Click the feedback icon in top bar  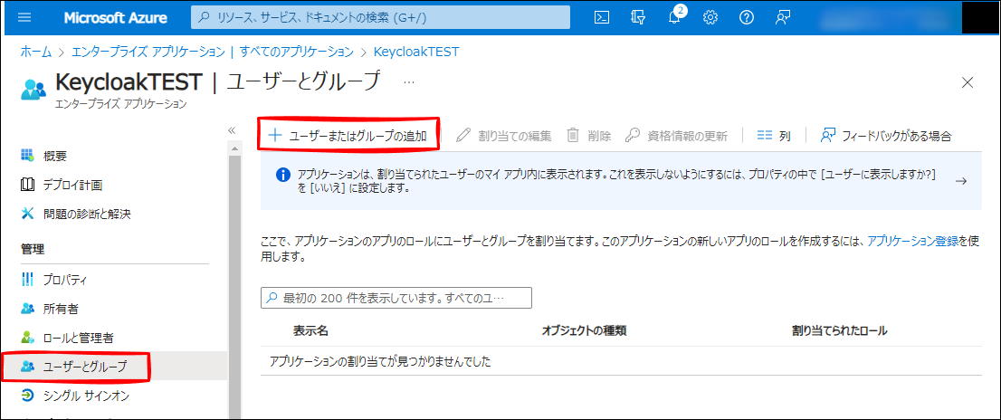coord(783,18)
